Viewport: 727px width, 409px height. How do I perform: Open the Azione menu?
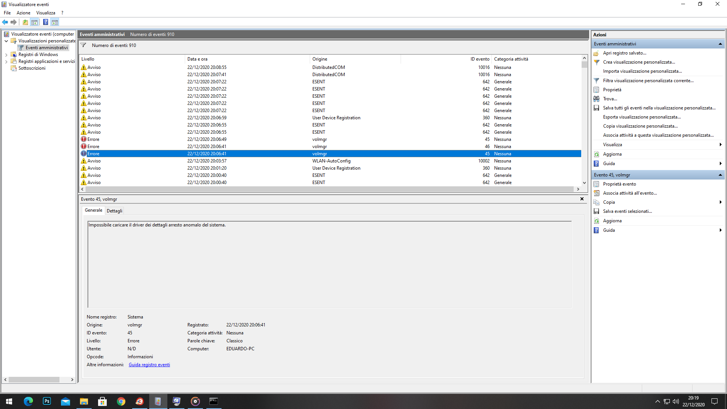(23, 13)
